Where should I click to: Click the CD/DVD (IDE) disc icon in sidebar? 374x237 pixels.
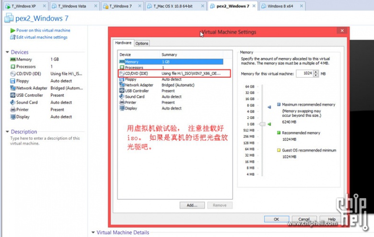click(x=12, y=74)
